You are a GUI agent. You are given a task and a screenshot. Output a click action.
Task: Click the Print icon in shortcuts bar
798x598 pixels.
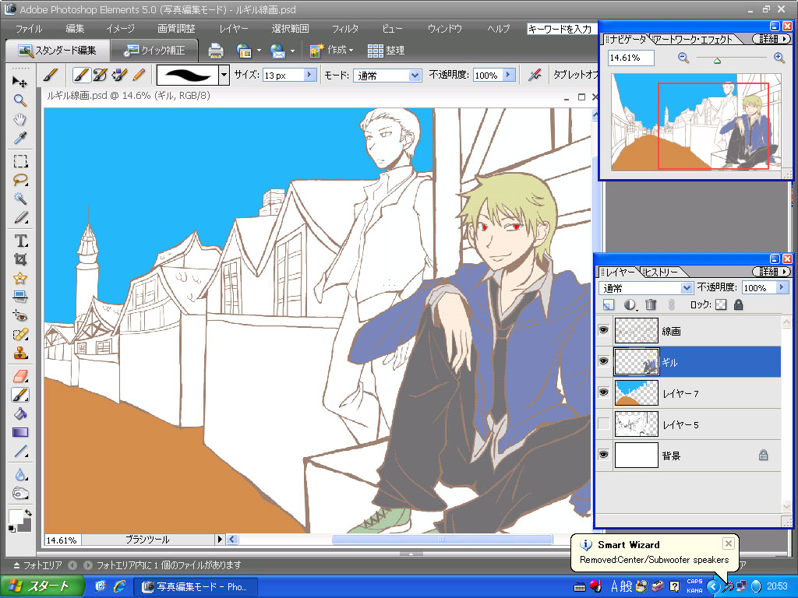[216, 51]
